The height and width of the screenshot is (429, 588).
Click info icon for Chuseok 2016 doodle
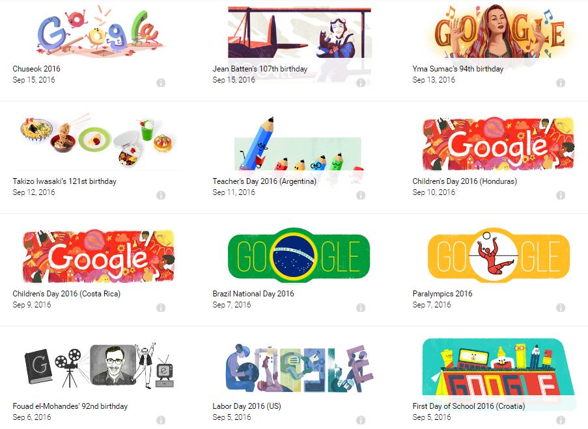pyautogui.click(x=161, y=83)
